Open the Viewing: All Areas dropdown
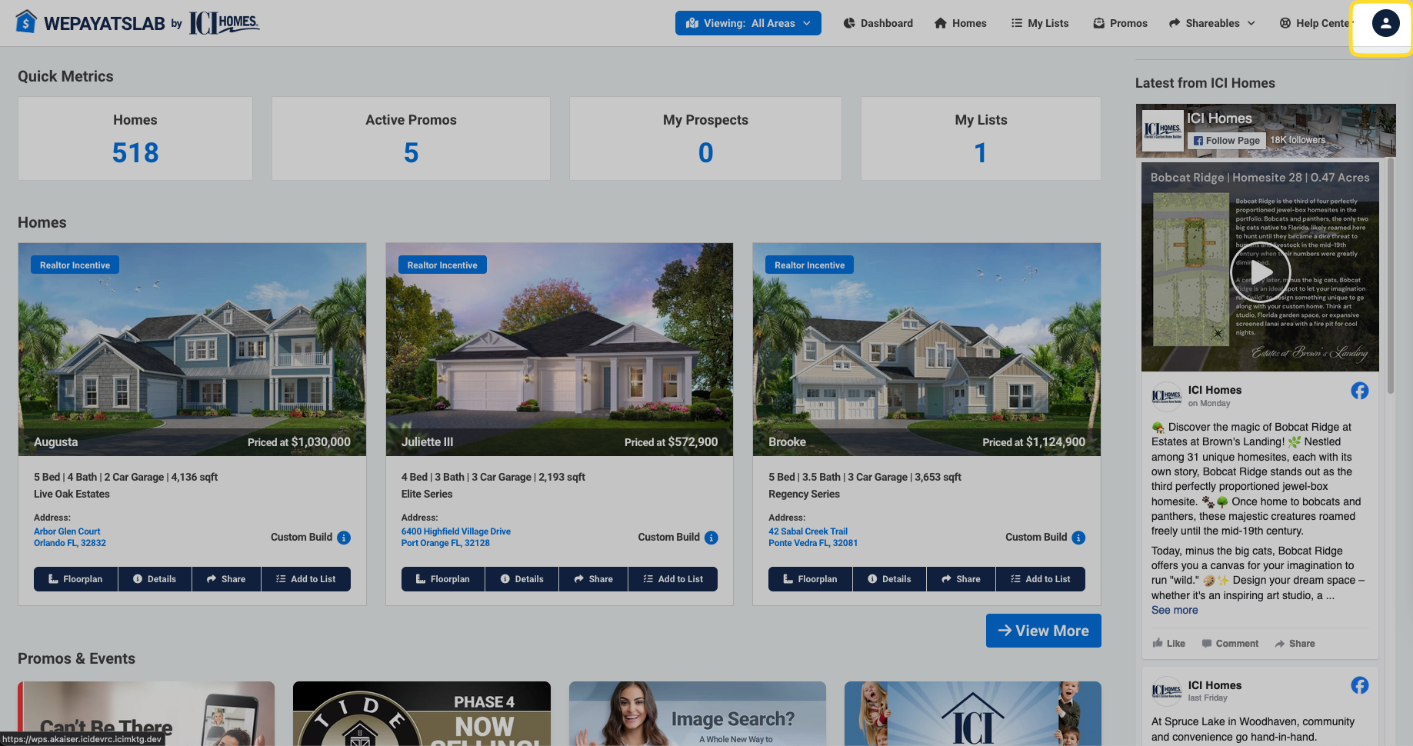1413x746 pixels. pyautogui.click(x=748, y=23)
